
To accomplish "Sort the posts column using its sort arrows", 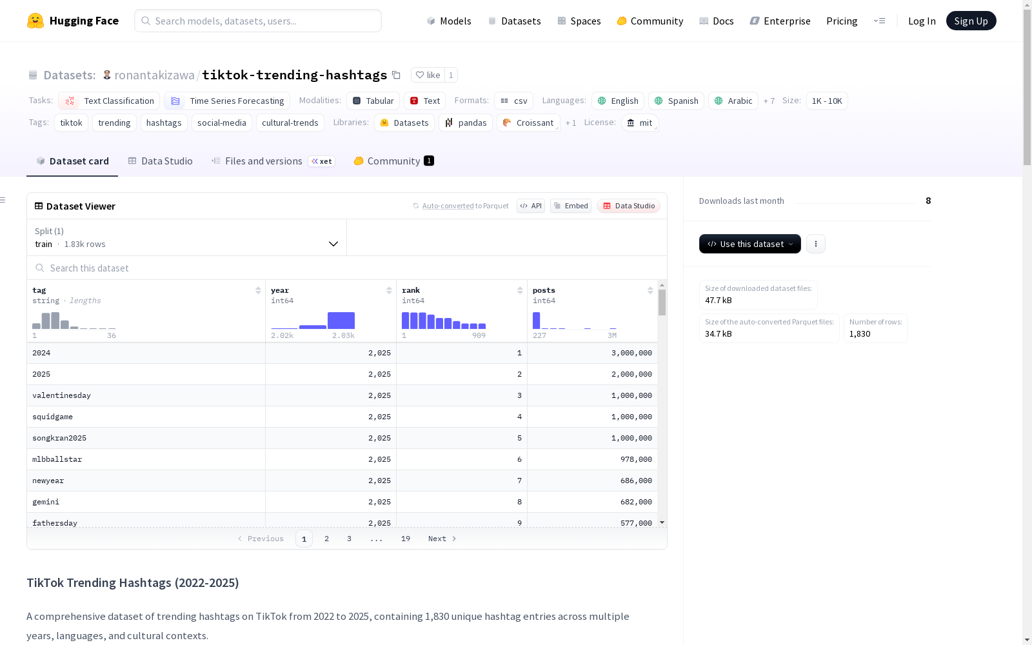I will point(650,290).
